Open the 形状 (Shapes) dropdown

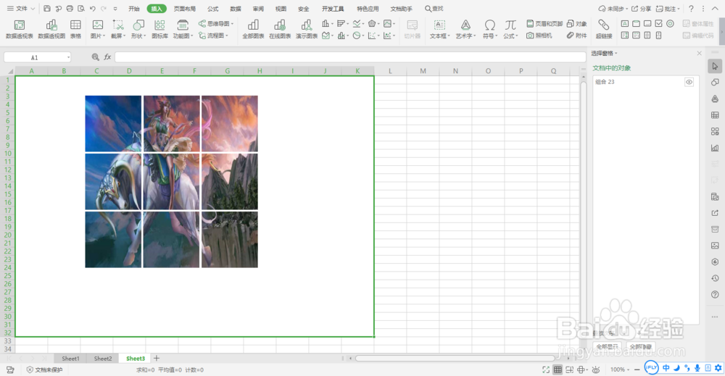[x=138, y=29]
